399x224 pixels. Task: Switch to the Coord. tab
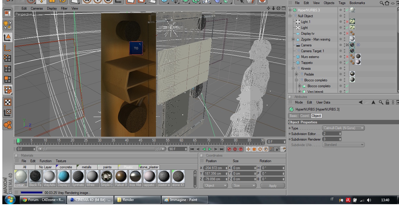pyautogui.click(x=305, y=116)
